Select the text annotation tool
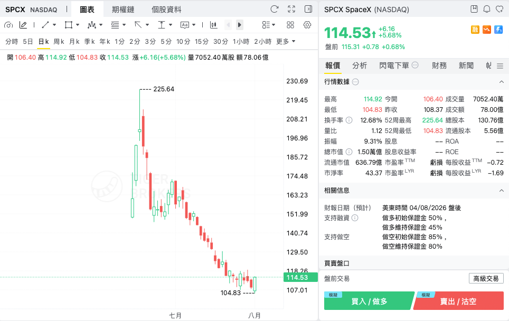The height and width of the screenshot is (321, 509). 185,25
